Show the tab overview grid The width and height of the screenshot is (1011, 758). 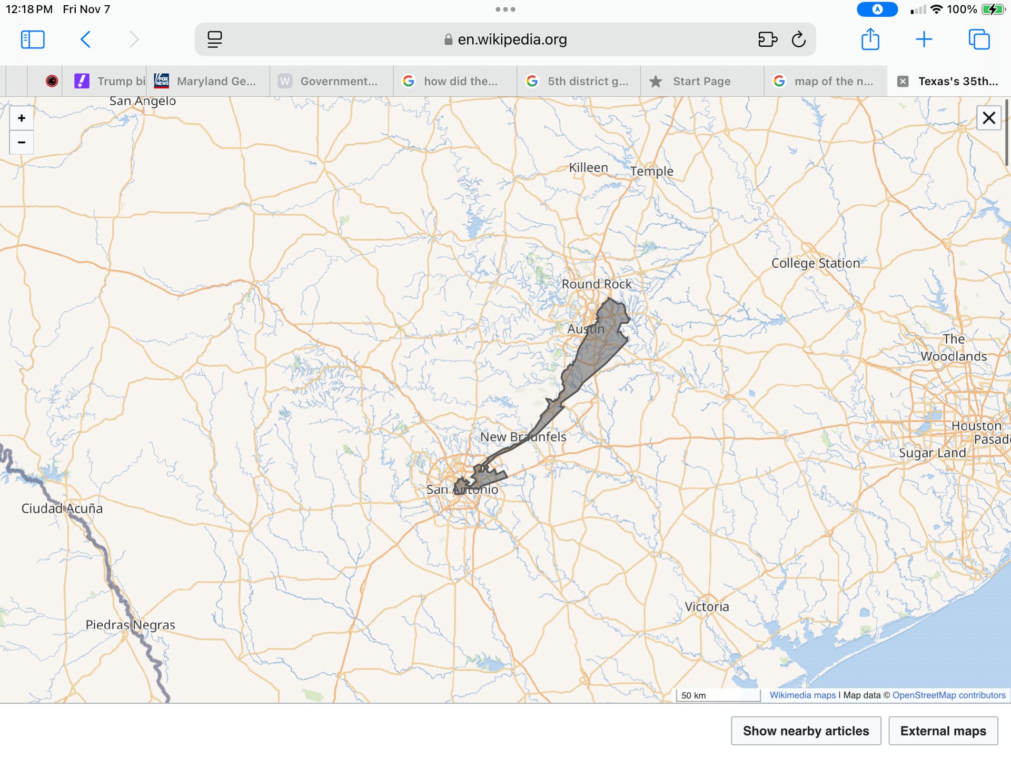coord(979,39)
